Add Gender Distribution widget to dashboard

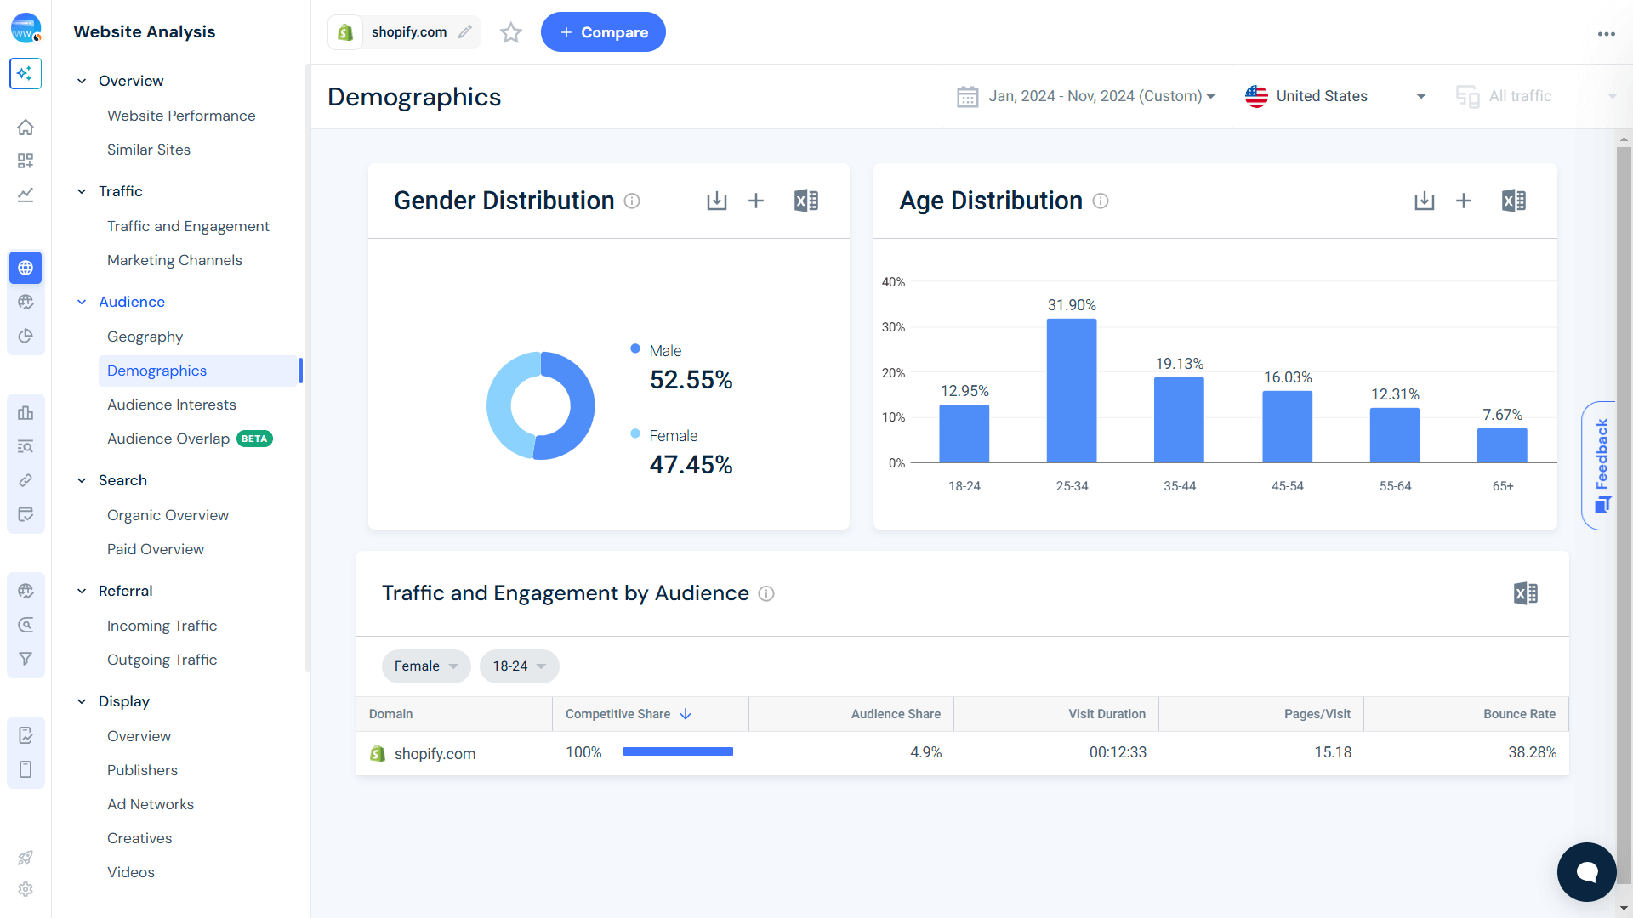coord(755,201)
